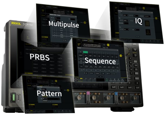Screen dimensions: 165x115
Task: Tap the hexagon home icon in the Pattern screen
Action: tap(27, 111)
